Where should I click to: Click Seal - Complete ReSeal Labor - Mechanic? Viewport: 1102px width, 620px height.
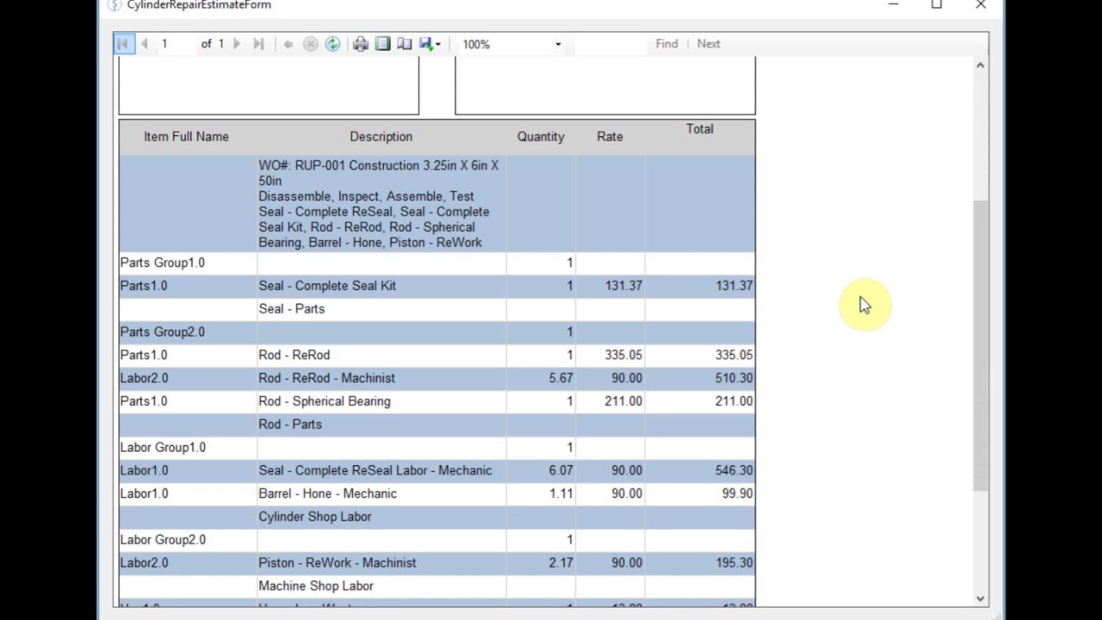click(375, 470)
